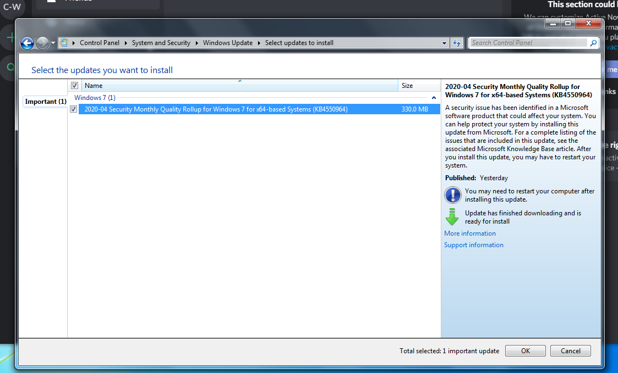
Task: Click Total selected: 1 important update text
Action: (449, 350)
